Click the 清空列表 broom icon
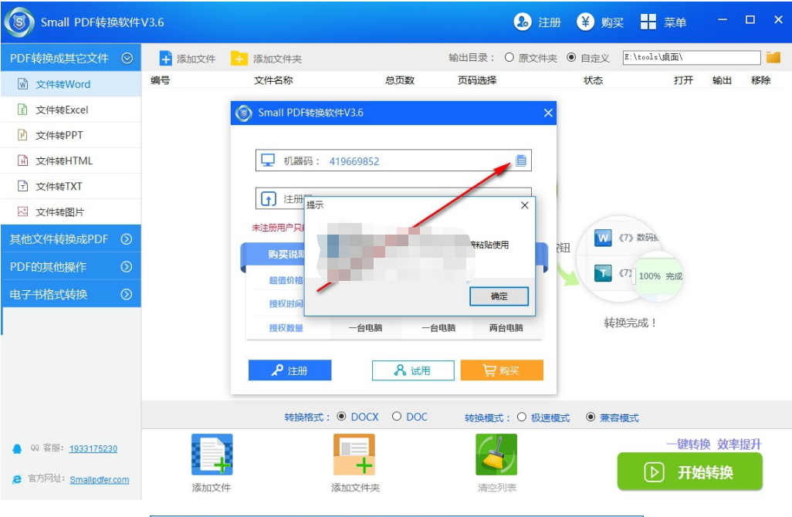Image resolution: width=792 pixels, height=517 pixels. (496, 454)
